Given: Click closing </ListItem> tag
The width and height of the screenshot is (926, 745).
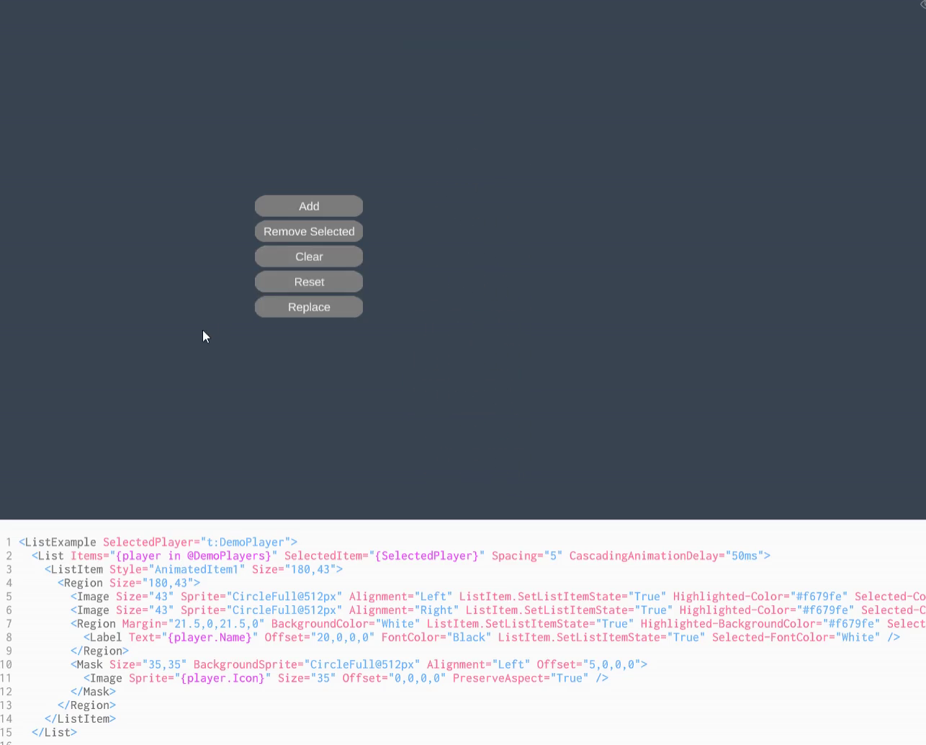Looking at the screenshot, I should click(x=80, y=718).
